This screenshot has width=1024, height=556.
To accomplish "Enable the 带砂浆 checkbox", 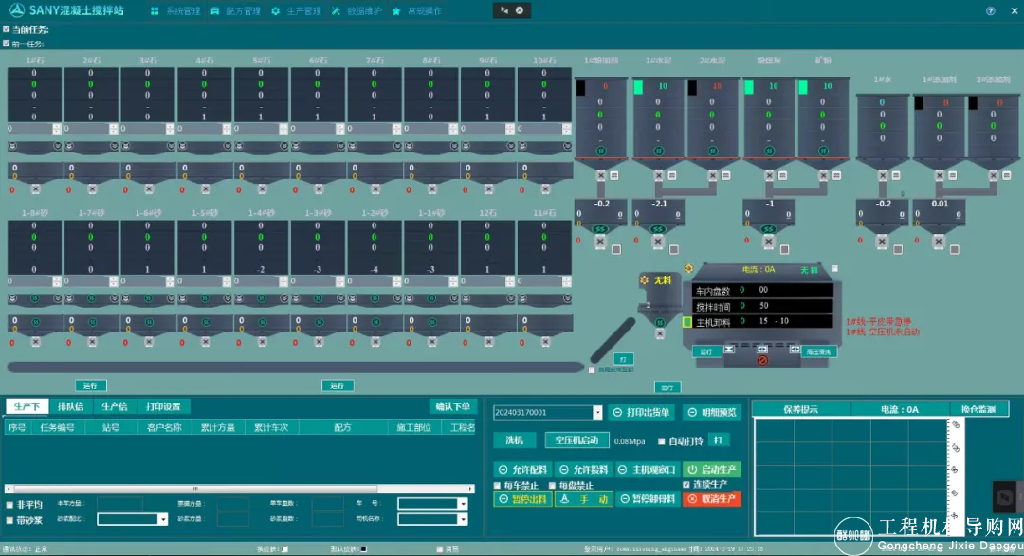I will pyautogui.click(x=9, y=520).
